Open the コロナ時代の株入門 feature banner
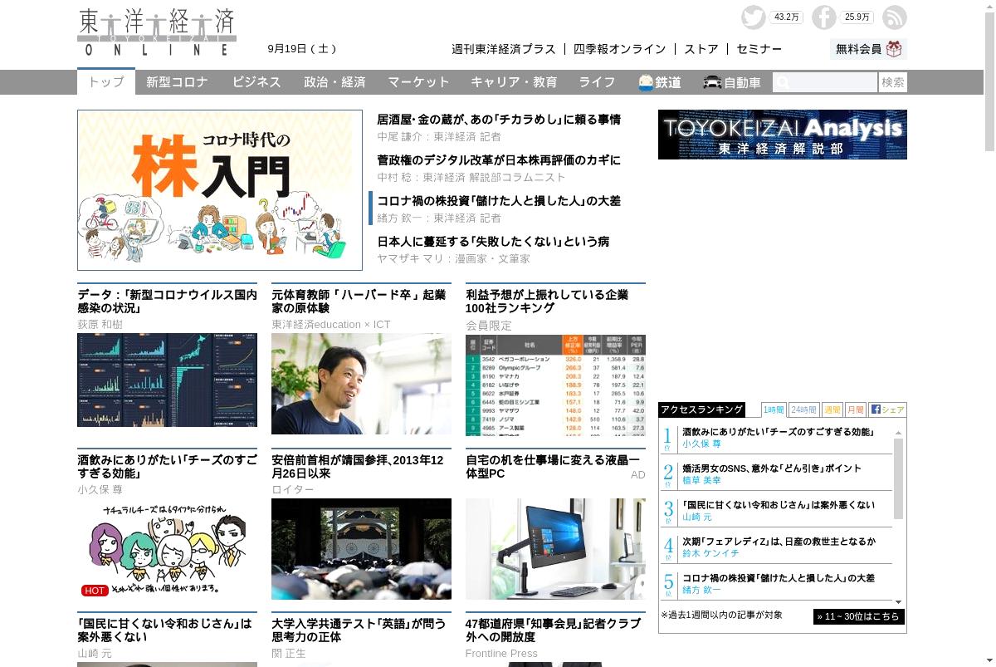 click(x=220, y=190)
